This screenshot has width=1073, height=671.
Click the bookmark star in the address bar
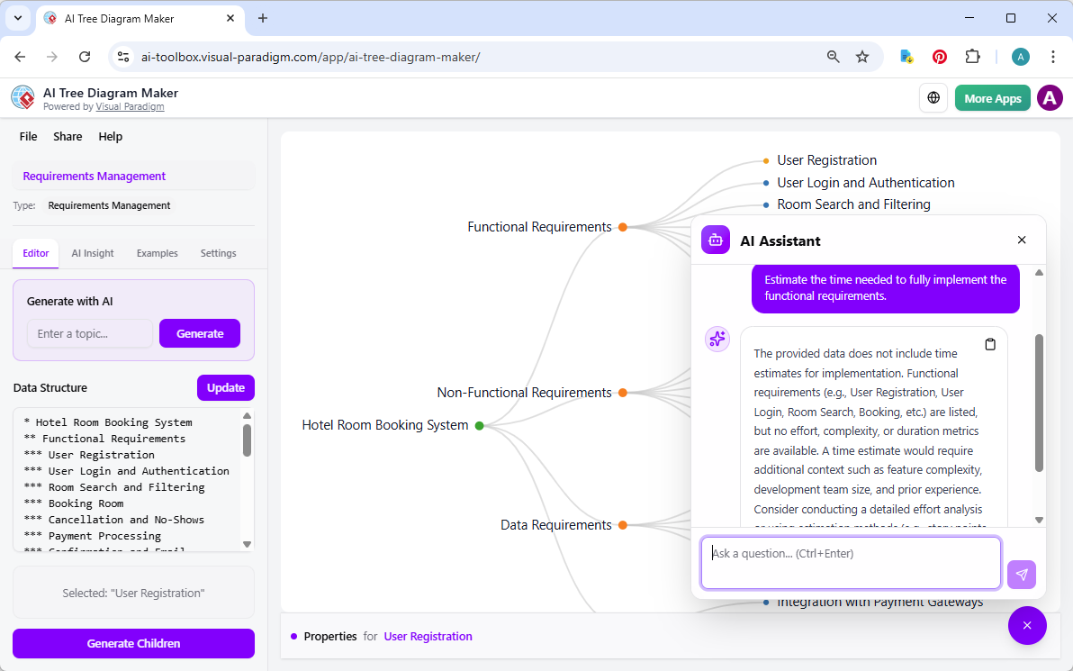click(862, 56)
